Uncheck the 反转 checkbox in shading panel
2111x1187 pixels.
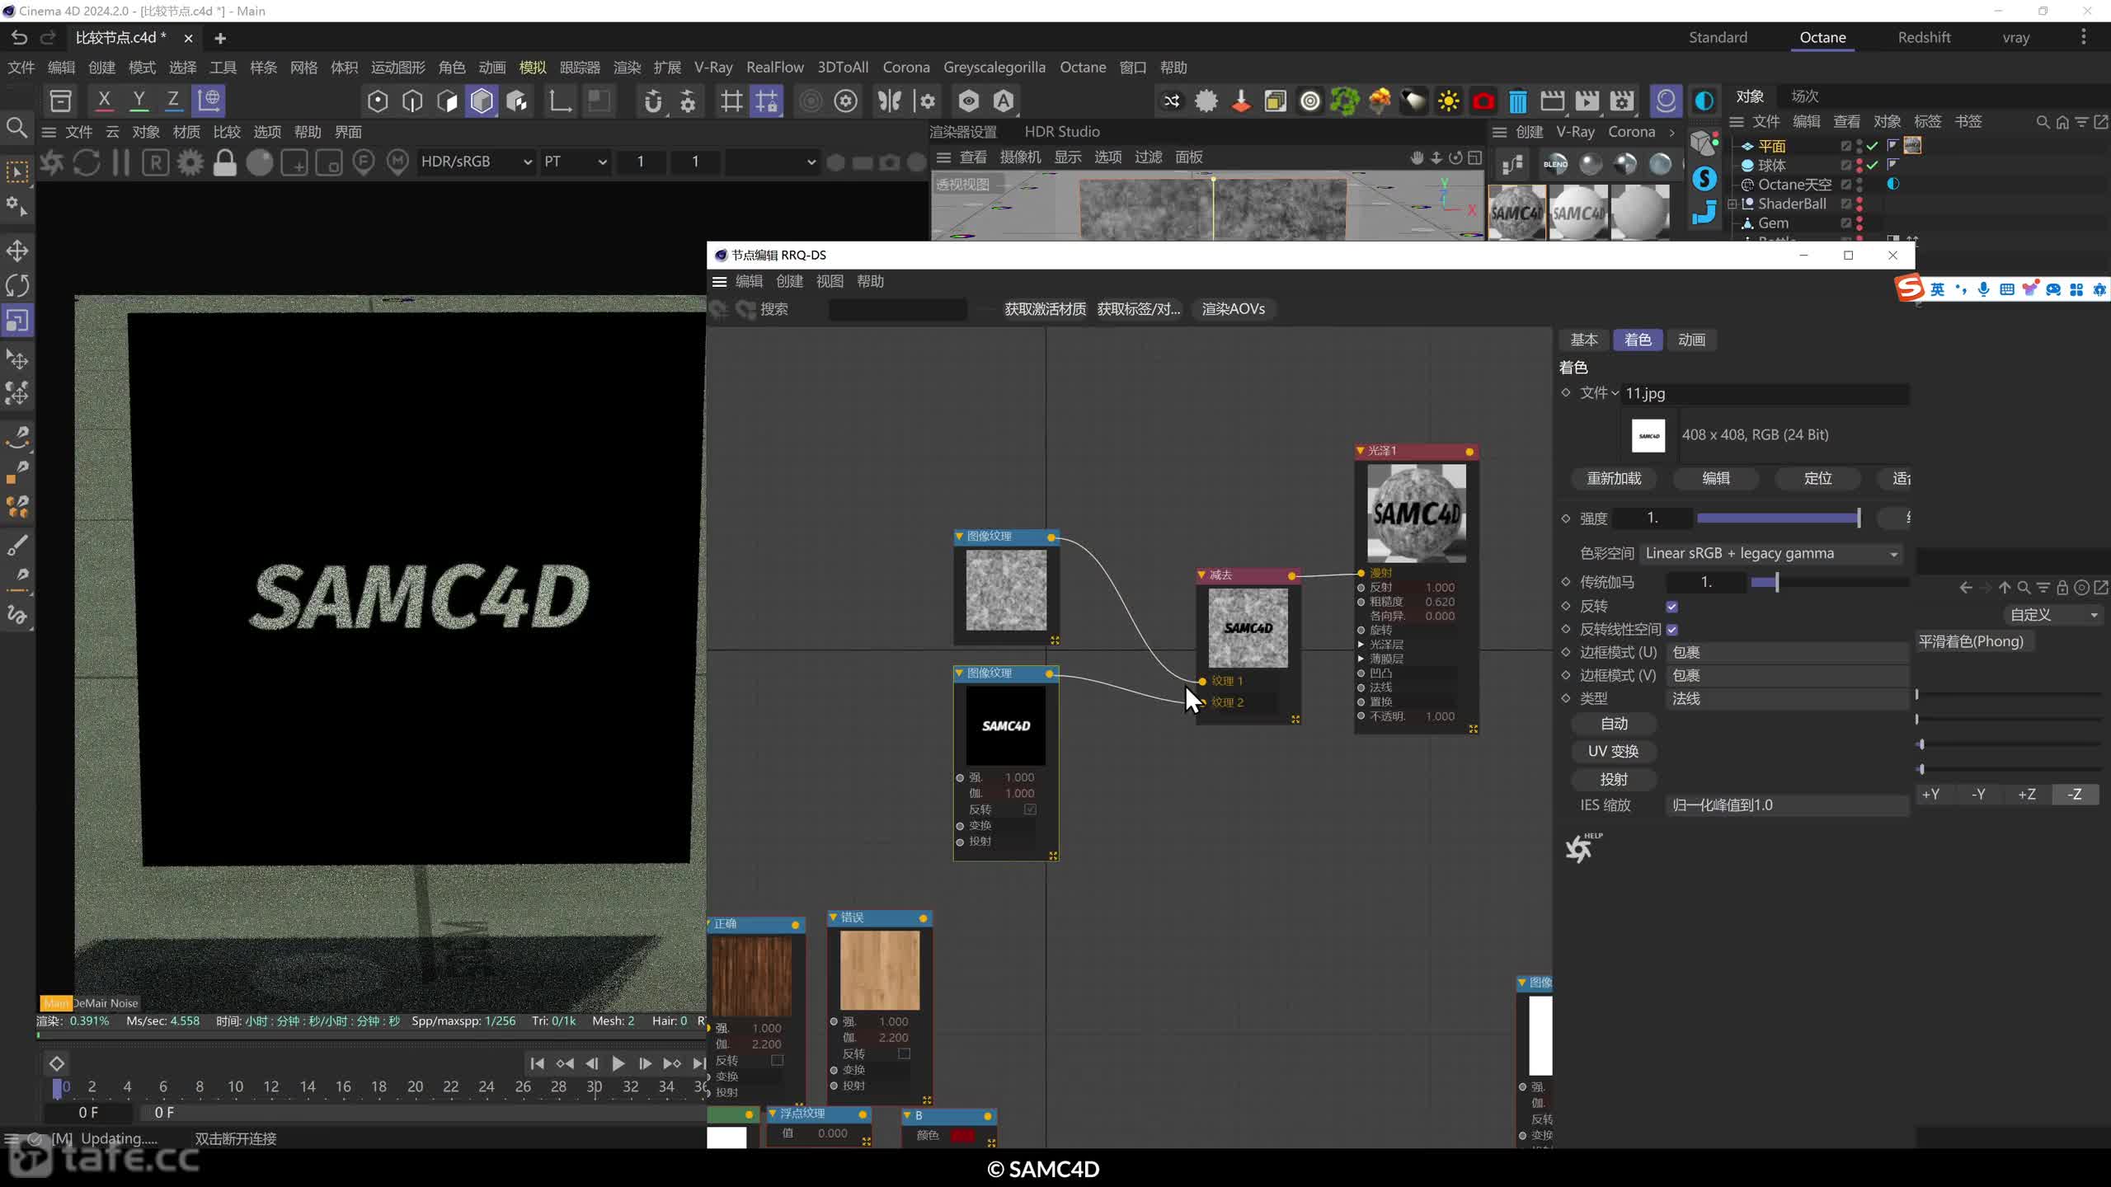tap(1671, 607)
